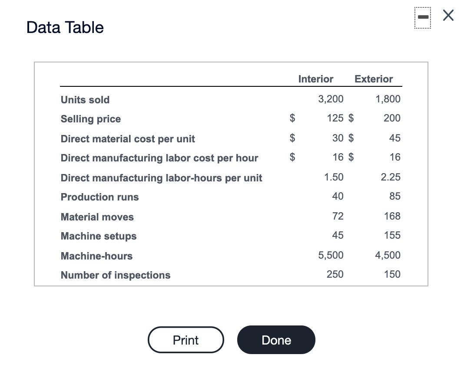
Task: Select the Interior column header
Action: [x=316, y=79]
